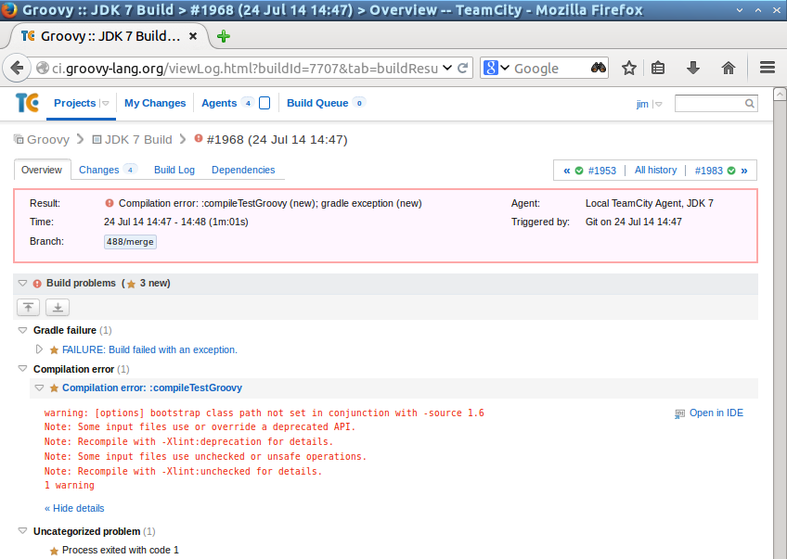Go to Firefox home icon
Viewport: 787px width, 559px height.
pyautogui.click(x=729, y=68)
